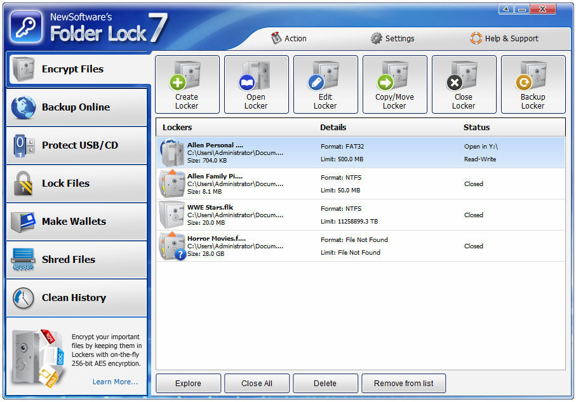
Task: Click 'Size: 28.0 GB' text
Action: coord(206,254)
